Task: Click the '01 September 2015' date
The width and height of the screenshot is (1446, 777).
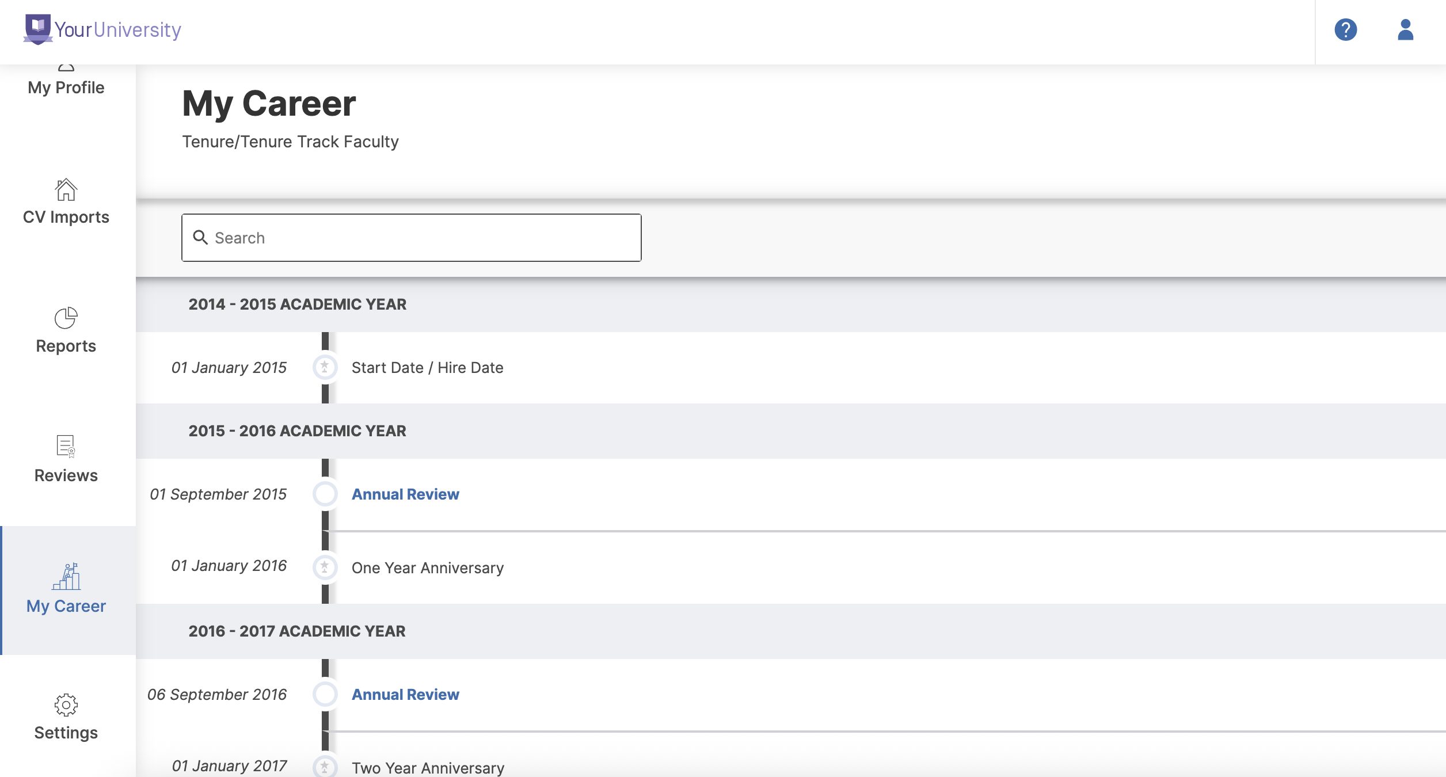Action: (x=218, y=494)
